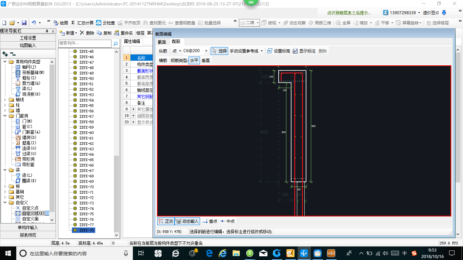Toggle 正交 orthogonal mode
The image size is (463, 260).
(166, 221)
